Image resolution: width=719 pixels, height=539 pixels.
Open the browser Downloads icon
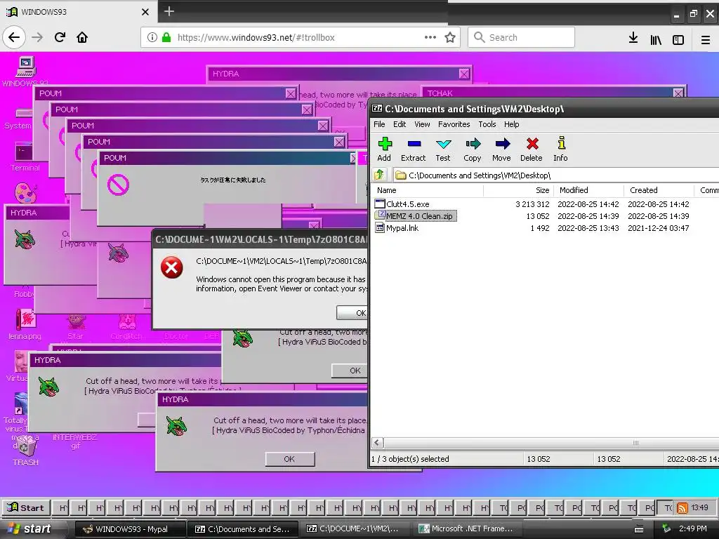[633, 38]
